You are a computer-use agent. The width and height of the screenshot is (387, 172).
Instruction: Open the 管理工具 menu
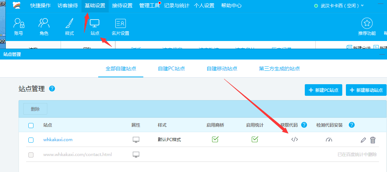click(149, 5)
